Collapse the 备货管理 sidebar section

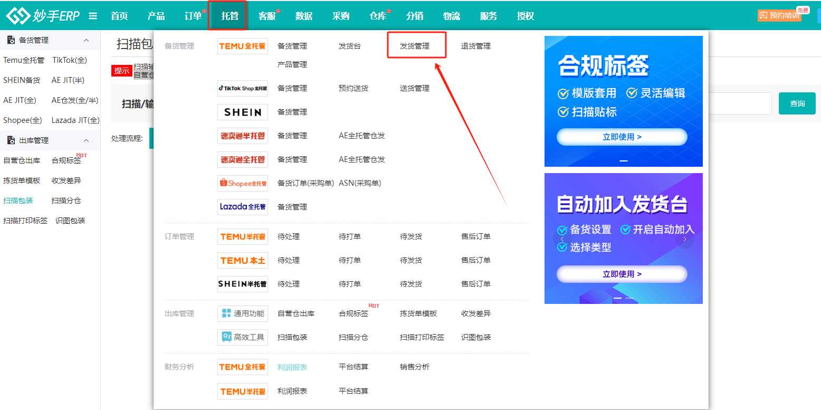click(87, 40)
